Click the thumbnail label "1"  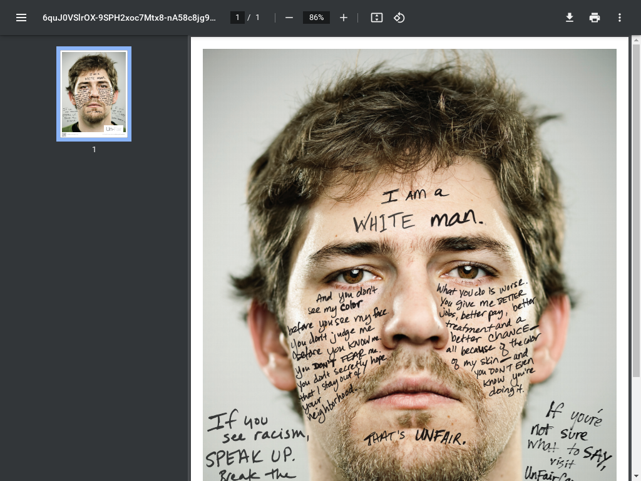(x=94, y=150)
